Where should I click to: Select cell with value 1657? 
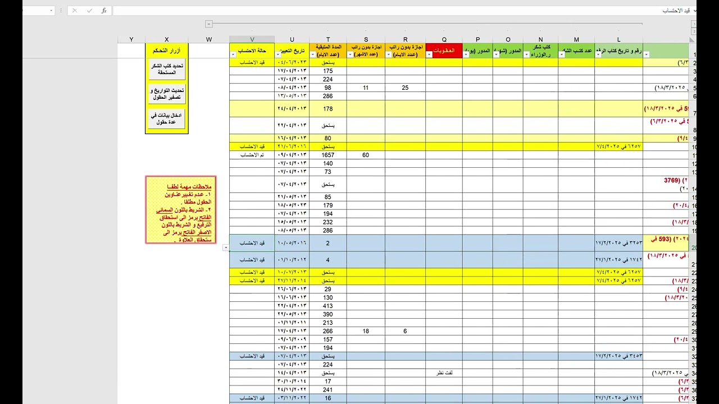click(x=328, y=155)
